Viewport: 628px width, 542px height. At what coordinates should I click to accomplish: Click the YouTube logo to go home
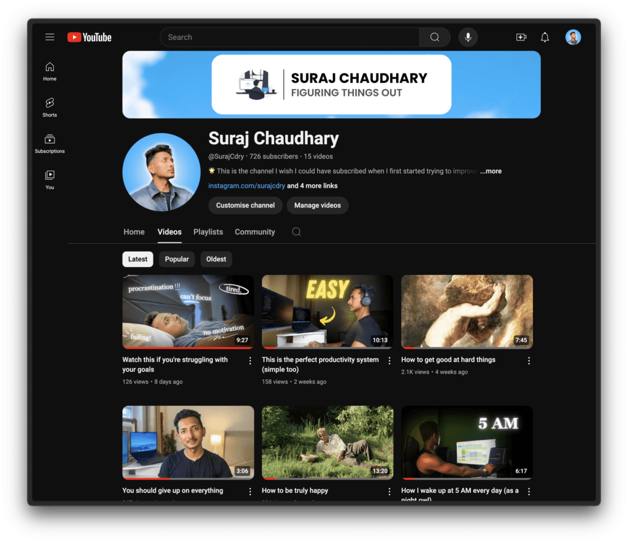tap(89, 37)
